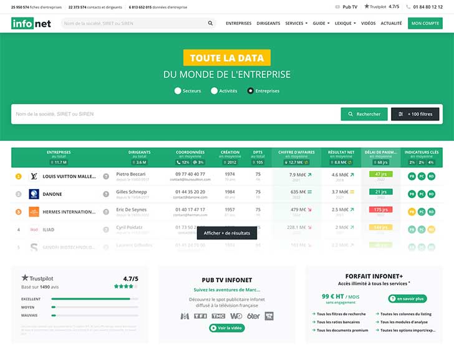Viewport: 454px width, 355px height.
Task: Open Hermes International orange logo
Action: [x=34, y=212]
